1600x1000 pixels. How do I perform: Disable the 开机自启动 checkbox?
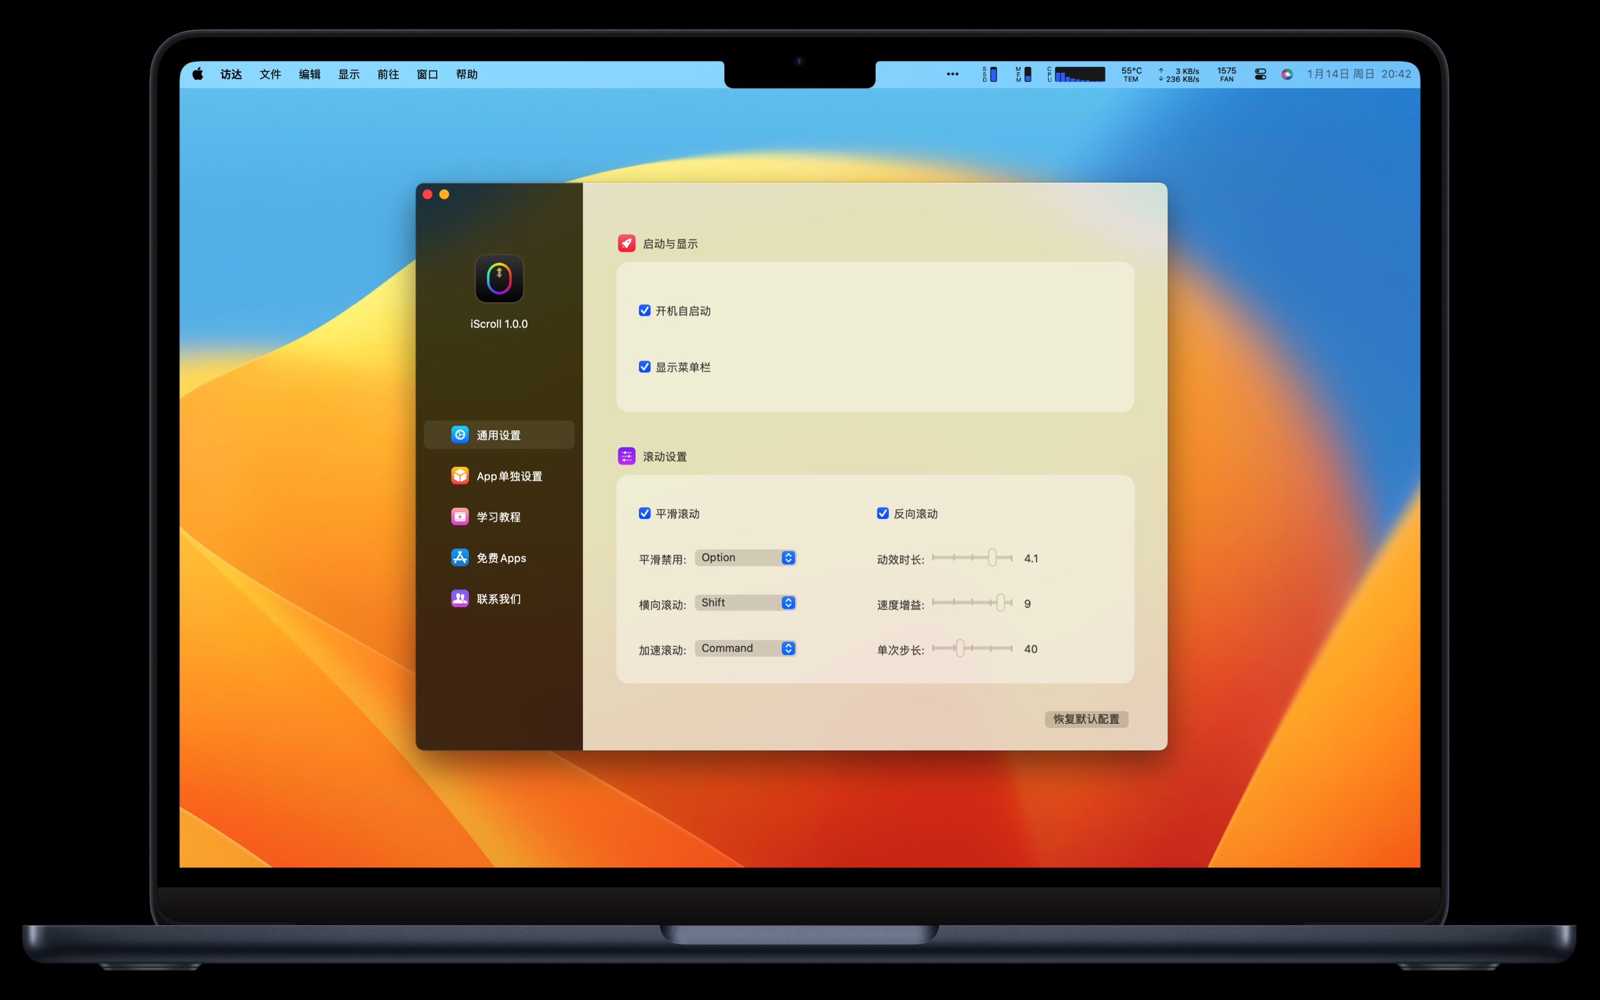644,310
